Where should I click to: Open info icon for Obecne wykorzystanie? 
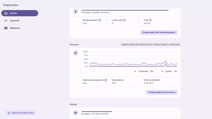tap(106, 80)
